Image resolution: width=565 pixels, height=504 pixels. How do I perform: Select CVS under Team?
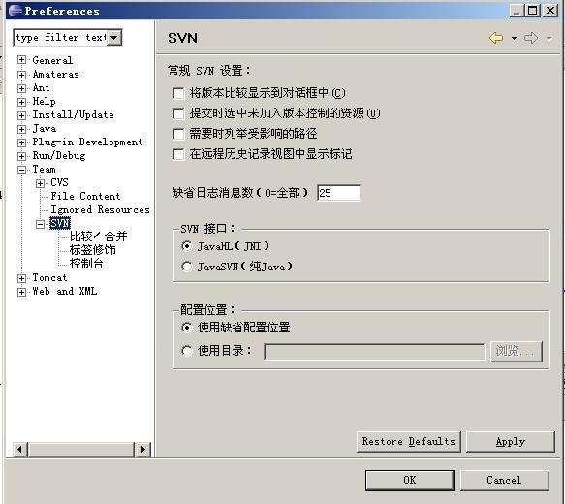[x=59, y=182]
